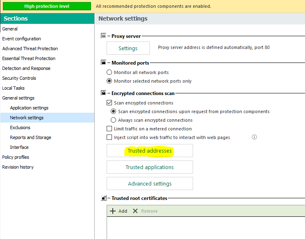
Task: Open the Trusted applications button
Action: (150, 167)
